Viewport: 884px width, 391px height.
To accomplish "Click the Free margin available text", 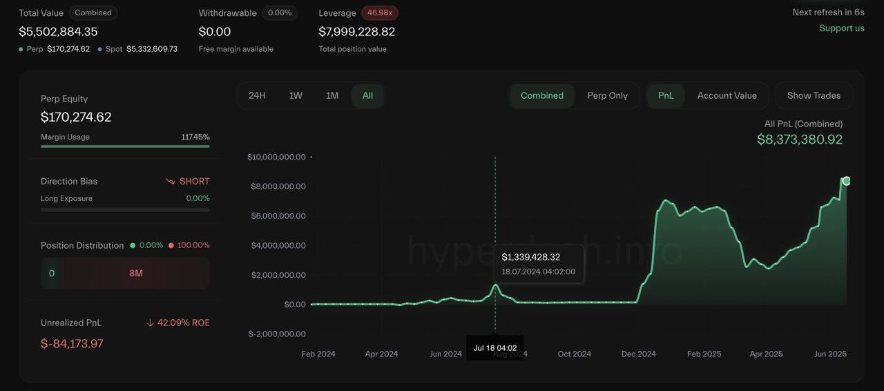I will pos(236,49).
